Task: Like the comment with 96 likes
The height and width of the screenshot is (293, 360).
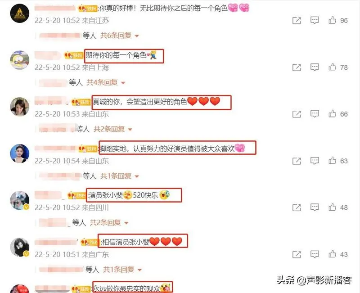Action: pyautogui.click(x=332, y=20)
